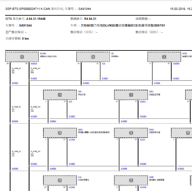This screenshot has height=191, width=192.
Task: Select the bold VIN value 'SA91344' under ISTA status
Action: [26, 26]
